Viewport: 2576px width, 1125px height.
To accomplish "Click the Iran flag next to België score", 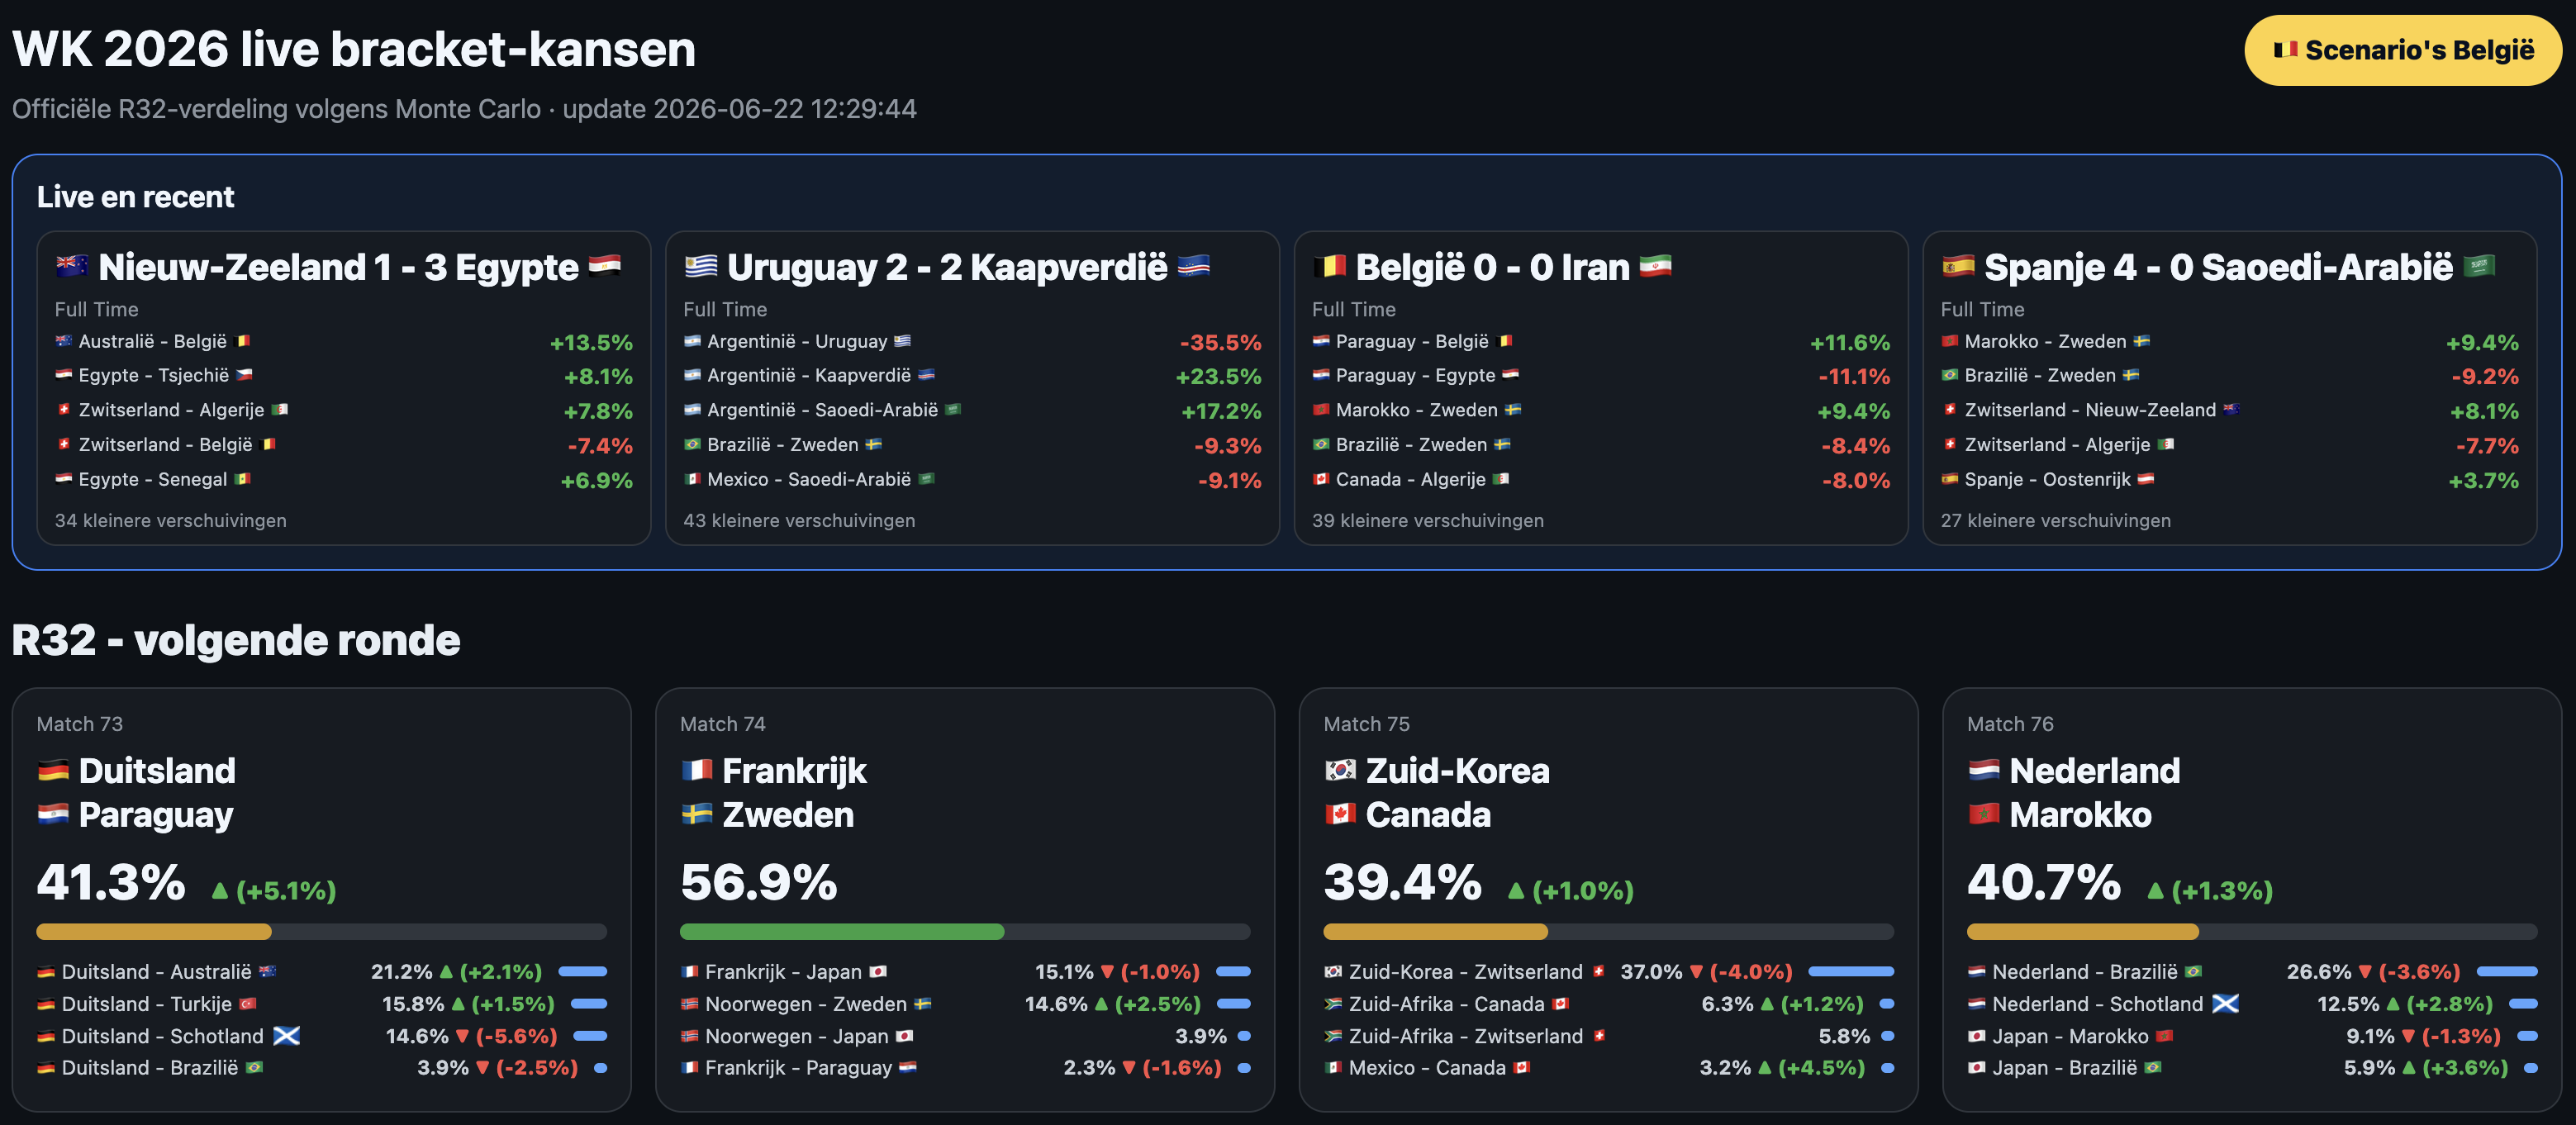I will point(1656,266).
